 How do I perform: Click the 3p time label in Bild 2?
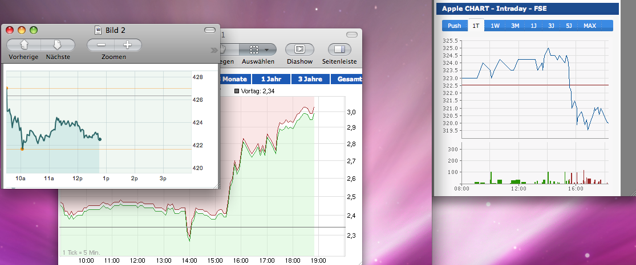[x=163, y=179]
